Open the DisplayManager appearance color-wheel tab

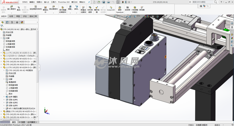(22, 22)
